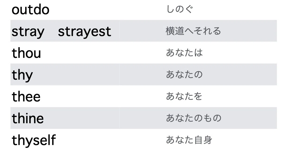The width and height of the screenshot is (284, 151).
Task: Click the word 'thyself'
Action: coord(34,140)
